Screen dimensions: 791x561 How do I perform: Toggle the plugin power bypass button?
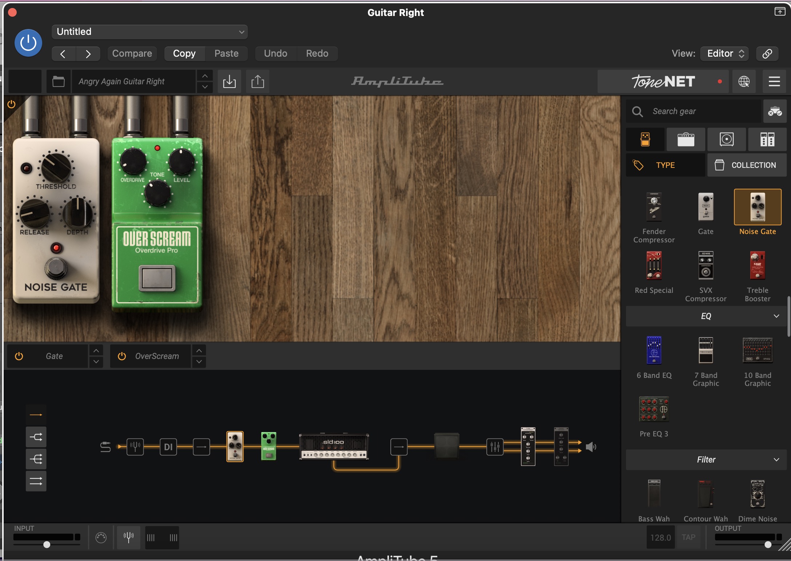click(28, 43)
